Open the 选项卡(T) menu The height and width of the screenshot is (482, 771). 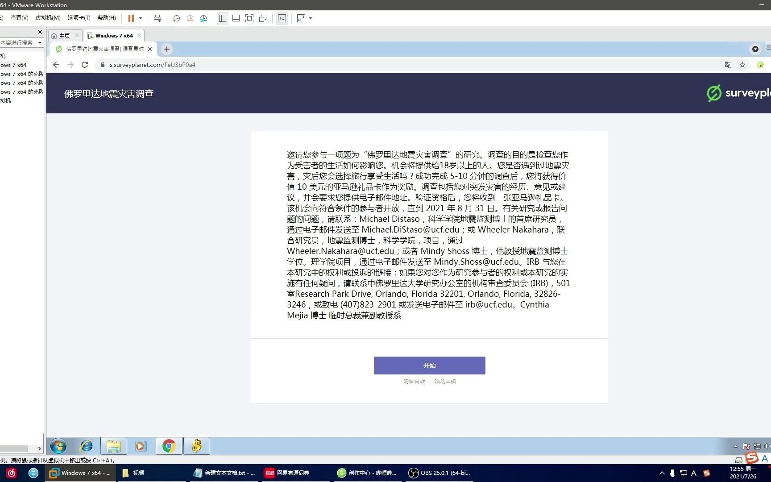pyautogui.click(x=79, y=18)
